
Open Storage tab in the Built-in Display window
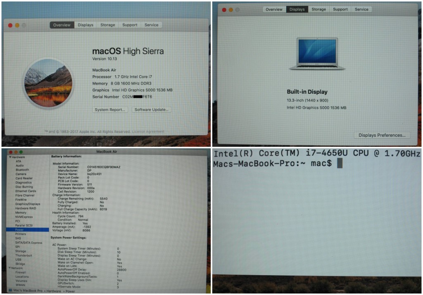(x=318, y=9)
